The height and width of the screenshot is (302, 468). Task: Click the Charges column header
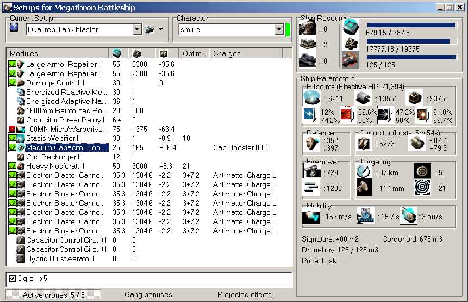(x=246, y=53)
